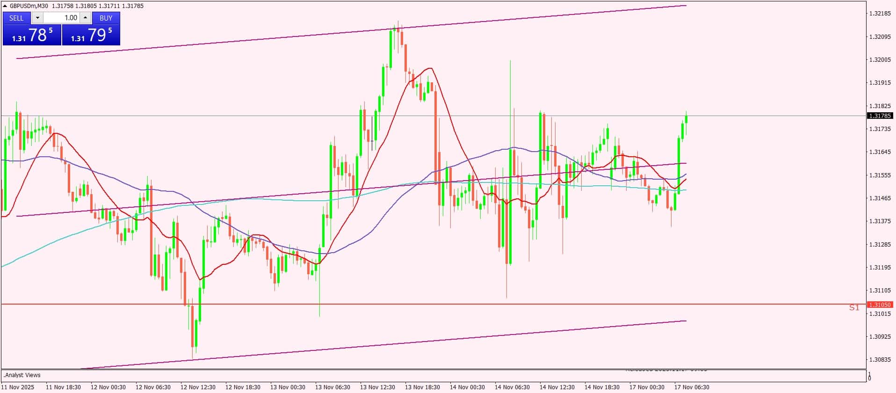Click the 1.31015 price axis label
Screen dimensions: 896x393
880,314
